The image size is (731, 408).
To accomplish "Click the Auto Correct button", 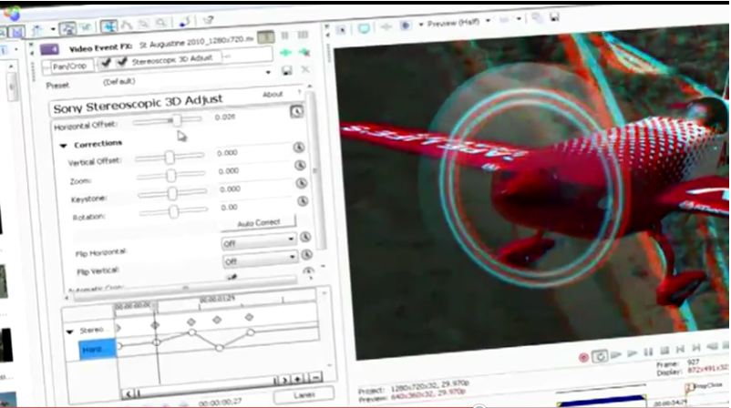I will [258, 223].
